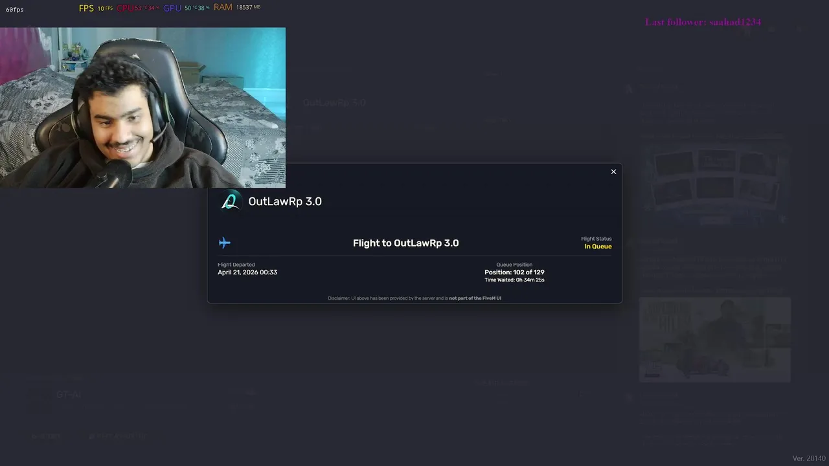This screenshot has height=466, width=829.
Task: Click the dimmed lower thumbnail in background feed
Action: tap(714, 340)
